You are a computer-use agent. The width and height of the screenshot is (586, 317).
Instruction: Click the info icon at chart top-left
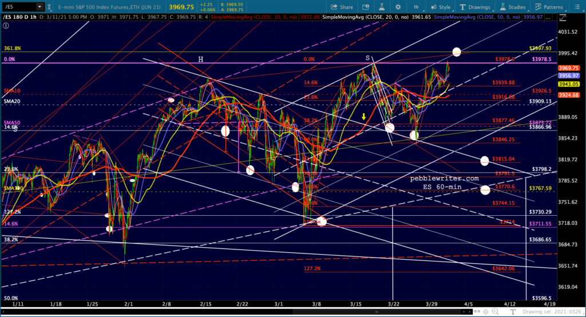tap(6, 25)
